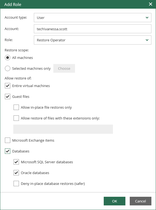This screenshot has width=156, height=210.
Task: Open the Role dropdown chevron
Action: point(147,40)
